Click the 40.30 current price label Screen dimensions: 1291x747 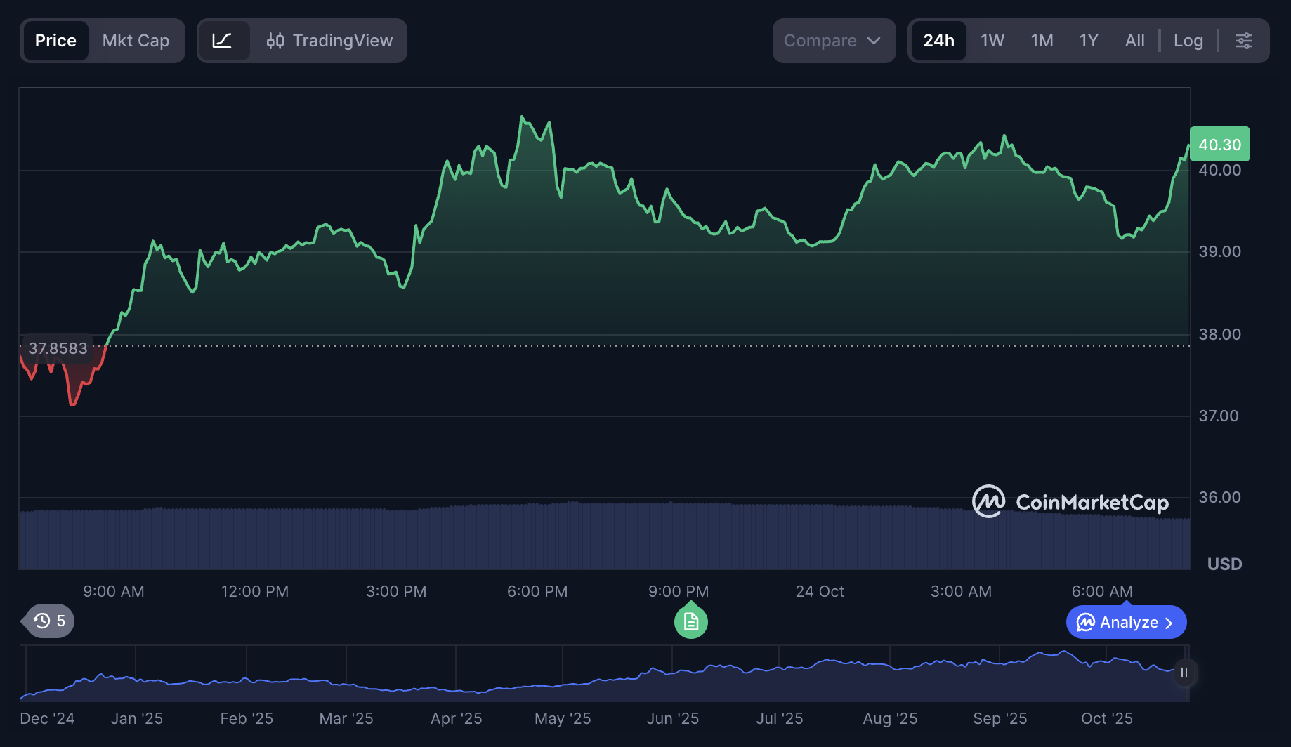[1219, 145]
